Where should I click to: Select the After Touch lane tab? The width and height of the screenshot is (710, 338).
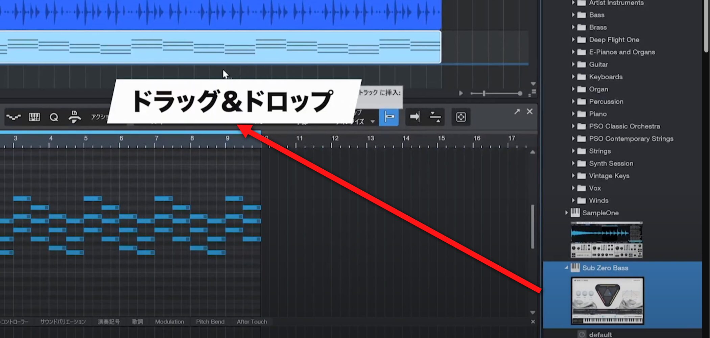(x=252, y=322)
